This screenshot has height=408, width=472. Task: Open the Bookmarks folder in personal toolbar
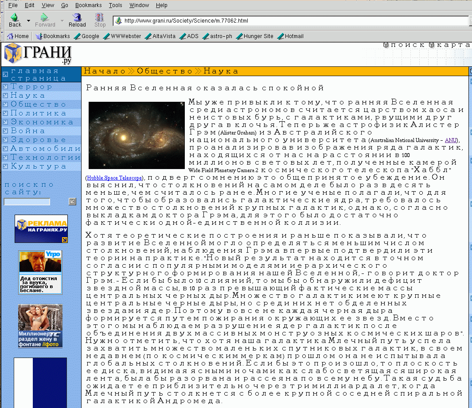point(53,36)
